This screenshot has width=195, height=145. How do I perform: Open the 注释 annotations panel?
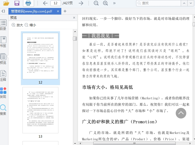(x=3, y=76)
